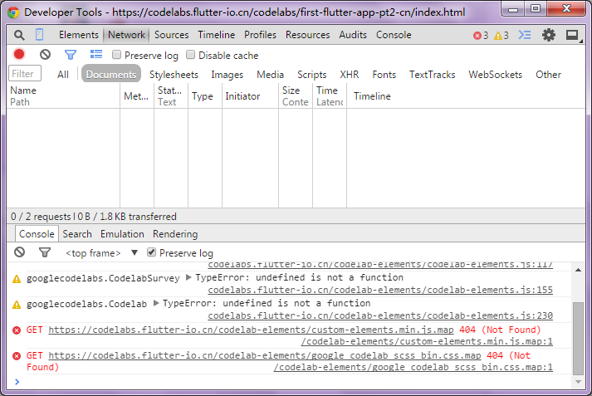Viewport: 592px width, 396px height.
Task: Open google_codelab_scss_bin.css.map URL link
Action: click(265, 355)
